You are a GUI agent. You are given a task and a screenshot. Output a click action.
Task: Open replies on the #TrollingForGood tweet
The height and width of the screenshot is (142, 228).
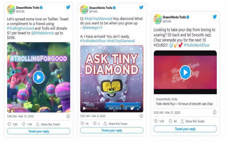[x=24, y=124]
